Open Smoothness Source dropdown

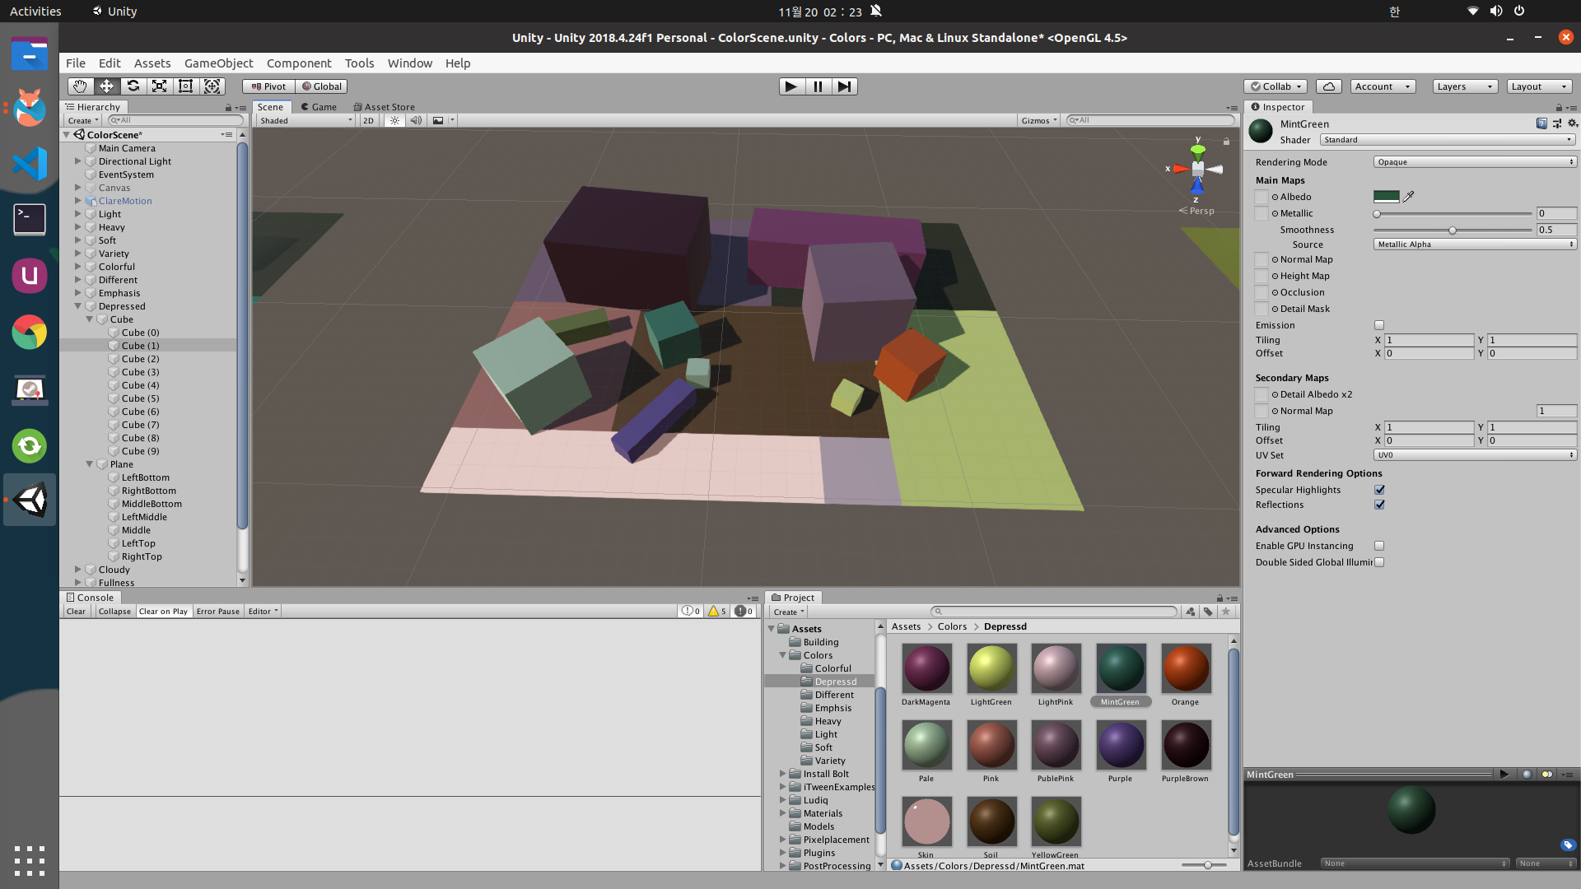[x=1475, y=244]
